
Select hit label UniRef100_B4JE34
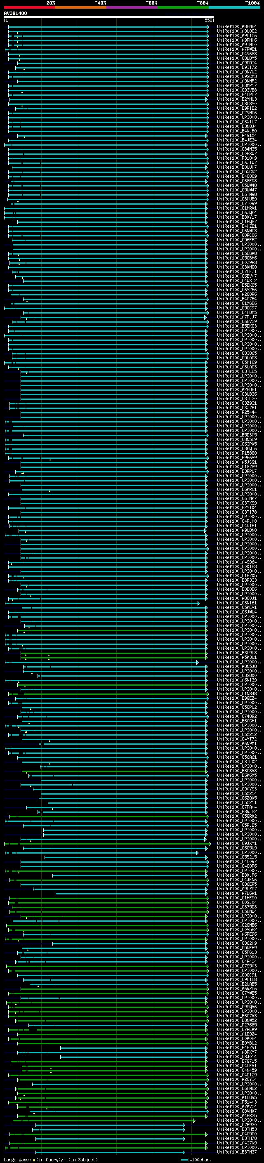coord(237,140)
